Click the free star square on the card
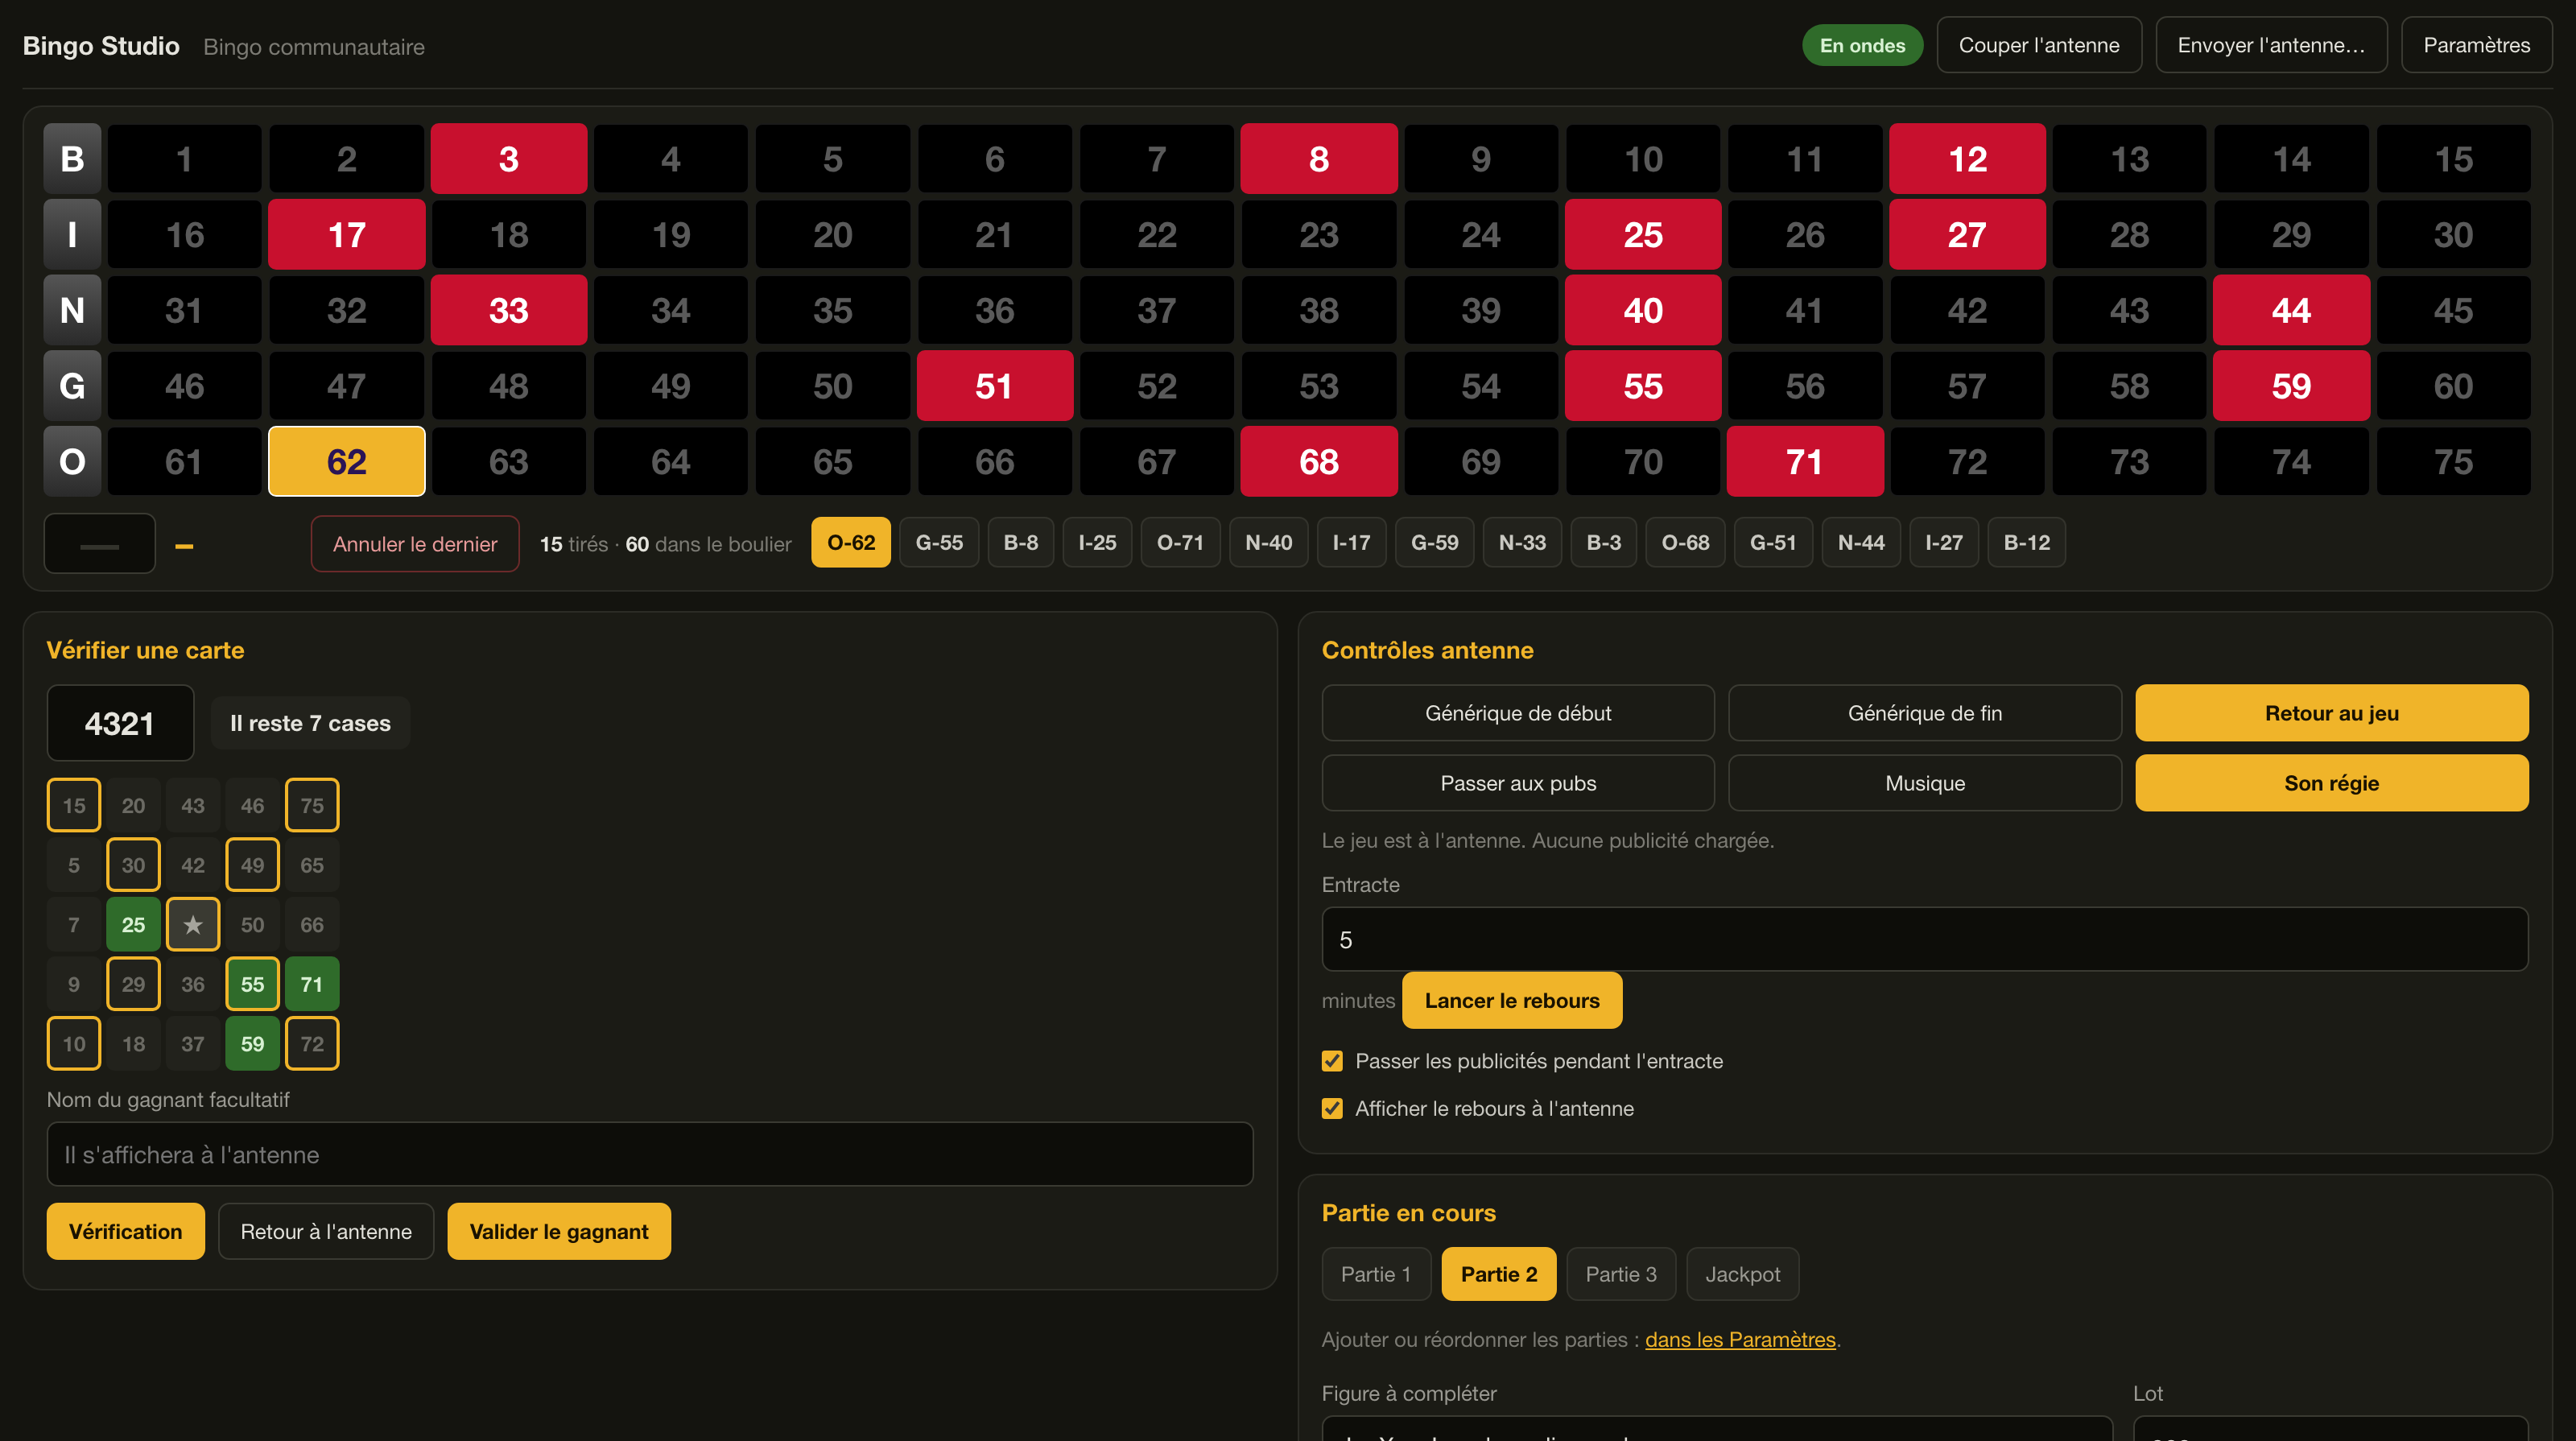 point(193,924)
